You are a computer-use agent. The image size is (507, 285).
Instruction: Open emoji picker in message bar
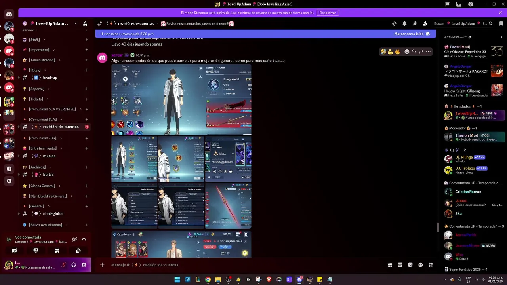click(421, 265)
